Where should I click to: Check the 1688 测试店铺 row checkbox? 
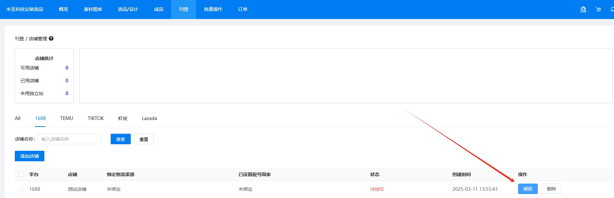coord(22,189)
